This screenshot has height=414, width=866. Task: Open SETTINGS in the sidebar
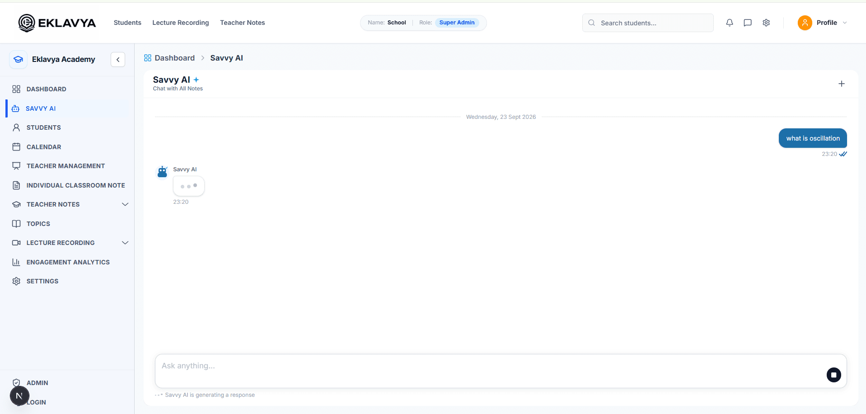[42, 281]
